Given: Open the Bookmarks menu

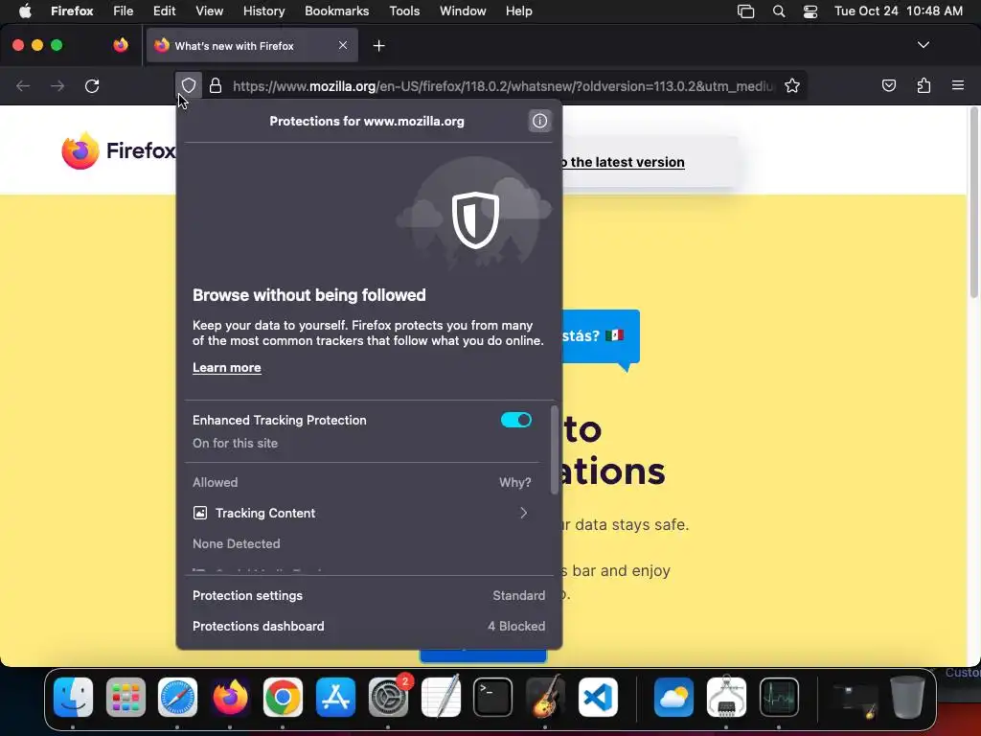Looking at the screenshot, I should click(336, 11).
